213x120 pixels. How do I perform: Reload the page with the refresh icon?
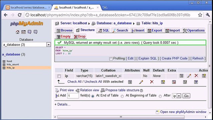point(20,15)
